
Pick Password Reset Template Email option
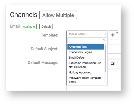coord(86,80)
